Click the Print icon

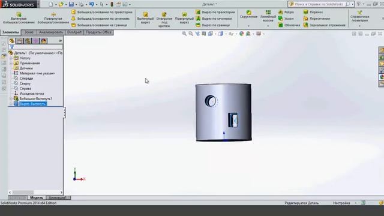(x=81, y=4)
